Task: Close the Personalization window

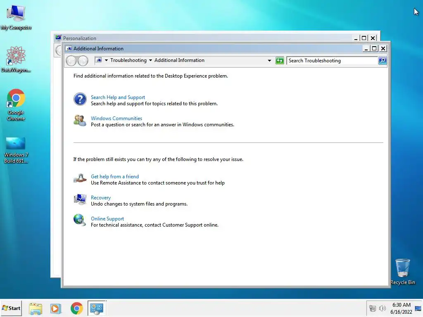Action: pyautogui.click(x=373, y=38)
